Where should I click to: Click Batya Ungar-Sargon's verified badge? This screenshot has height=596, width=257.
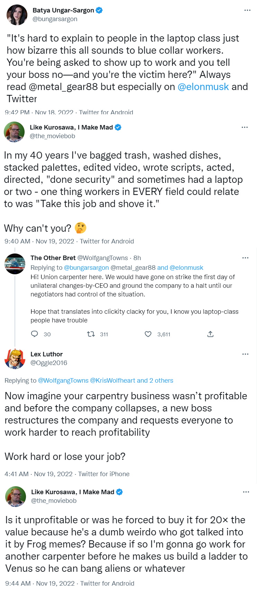[99, 10]
